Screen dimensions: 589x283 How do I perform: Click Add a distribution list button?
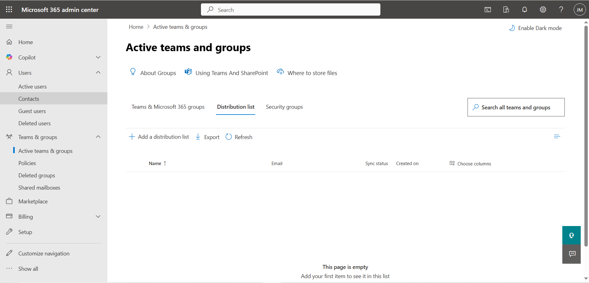(159, 137)
